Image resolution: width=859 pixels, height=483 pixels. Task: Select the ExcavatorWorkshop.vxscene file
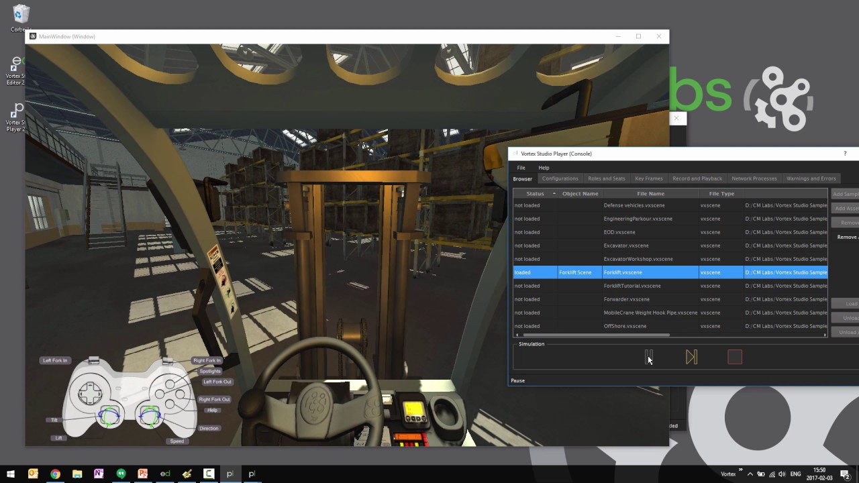(638, 259)
